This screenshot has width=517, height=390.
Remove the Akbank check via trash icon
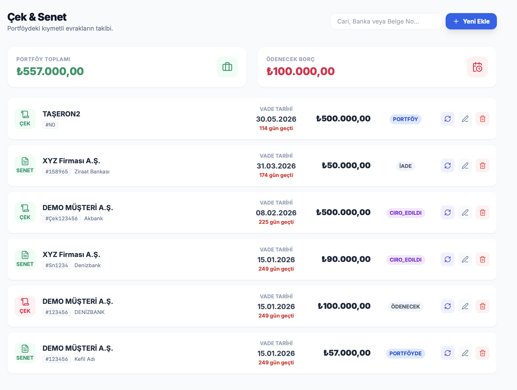(x=482, y=212)
